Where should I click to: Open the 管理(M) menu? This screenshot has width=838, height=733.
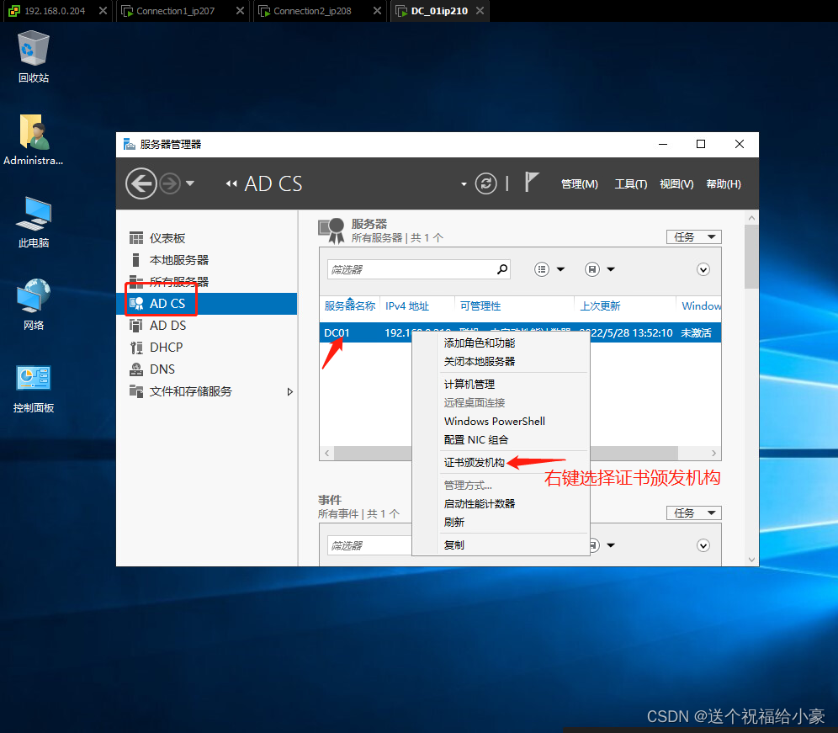coord(579,183)
